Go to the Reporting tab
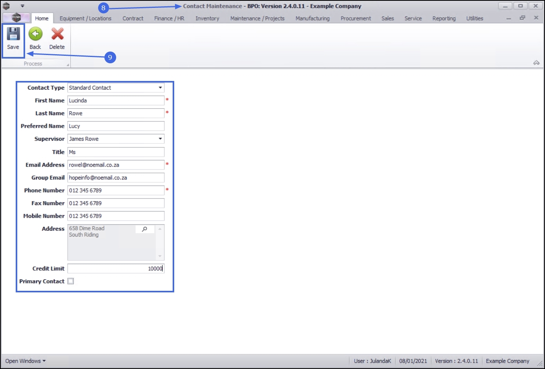Screen dimensions: 545x369 click(444, 18)
